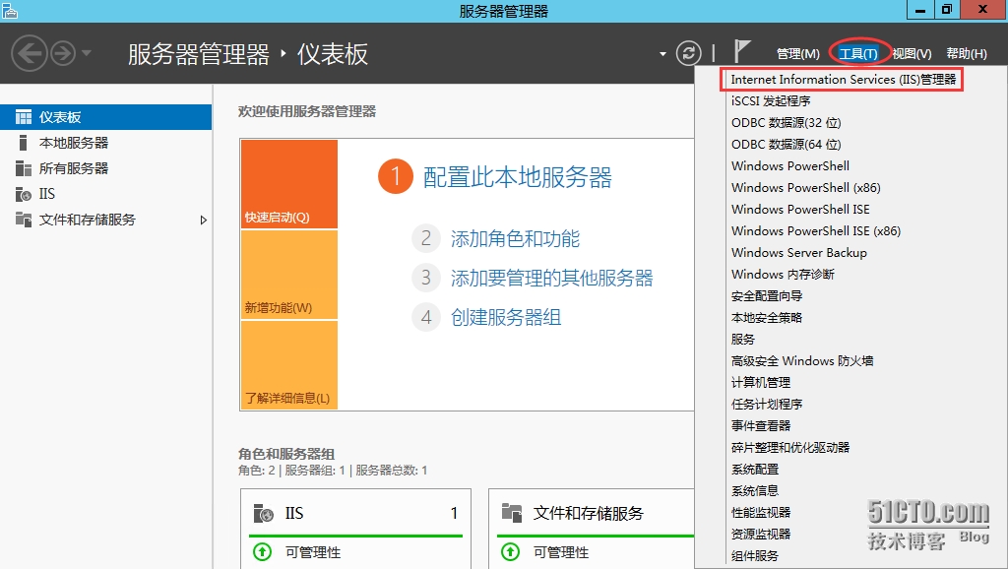Click the 配置此本地服务器 link
This screenshot has height=569, width=1008.
click(518, 177)
